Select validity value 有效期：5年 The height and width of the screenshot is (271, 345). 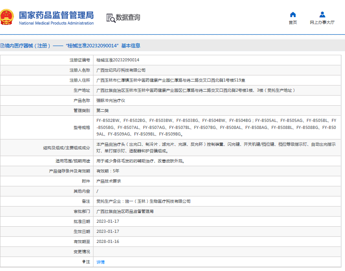pyautogui.click(x=108, y=171)
